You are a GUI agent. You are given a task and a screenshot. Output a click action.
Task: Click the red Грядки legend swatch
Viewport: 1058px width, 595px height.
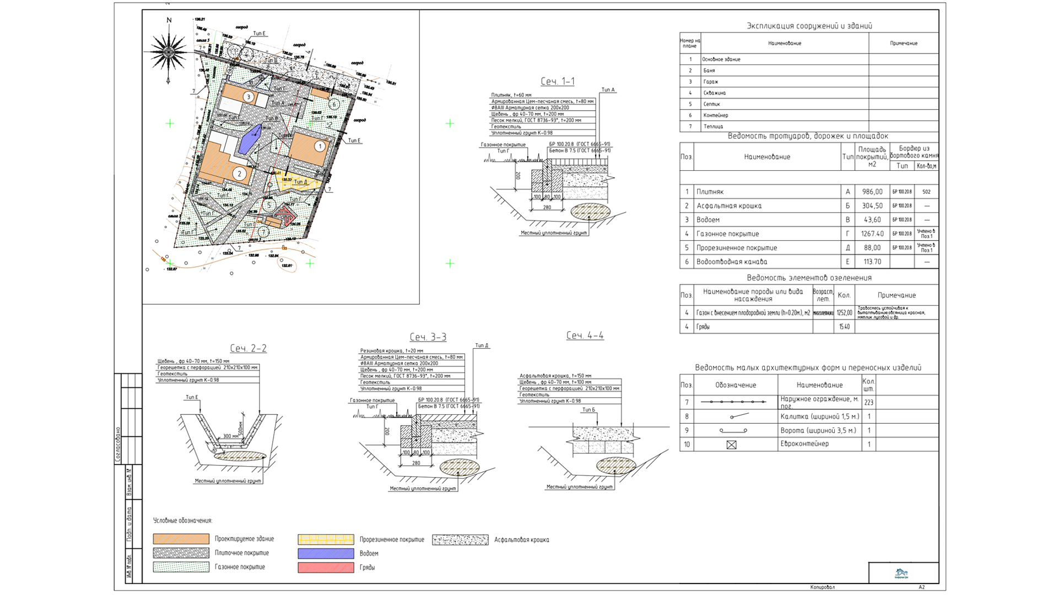click(x=326, y=567)
